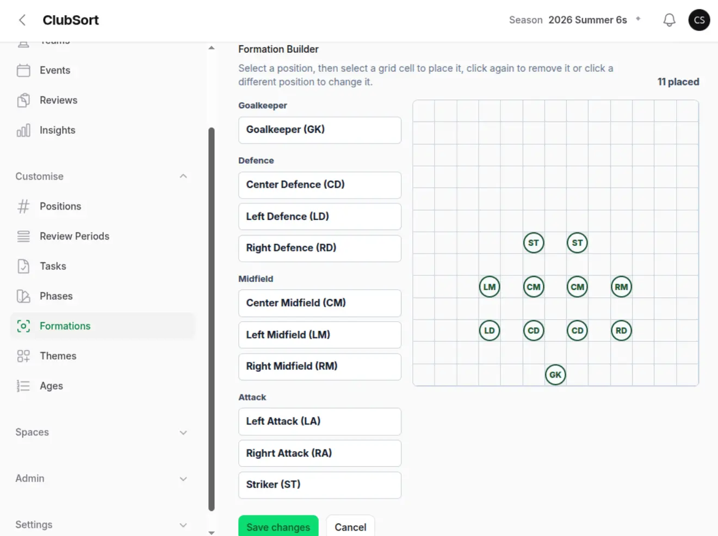Remove the GK marker from the grid
This screenshot has width=718, height=536.
[555, 374]
